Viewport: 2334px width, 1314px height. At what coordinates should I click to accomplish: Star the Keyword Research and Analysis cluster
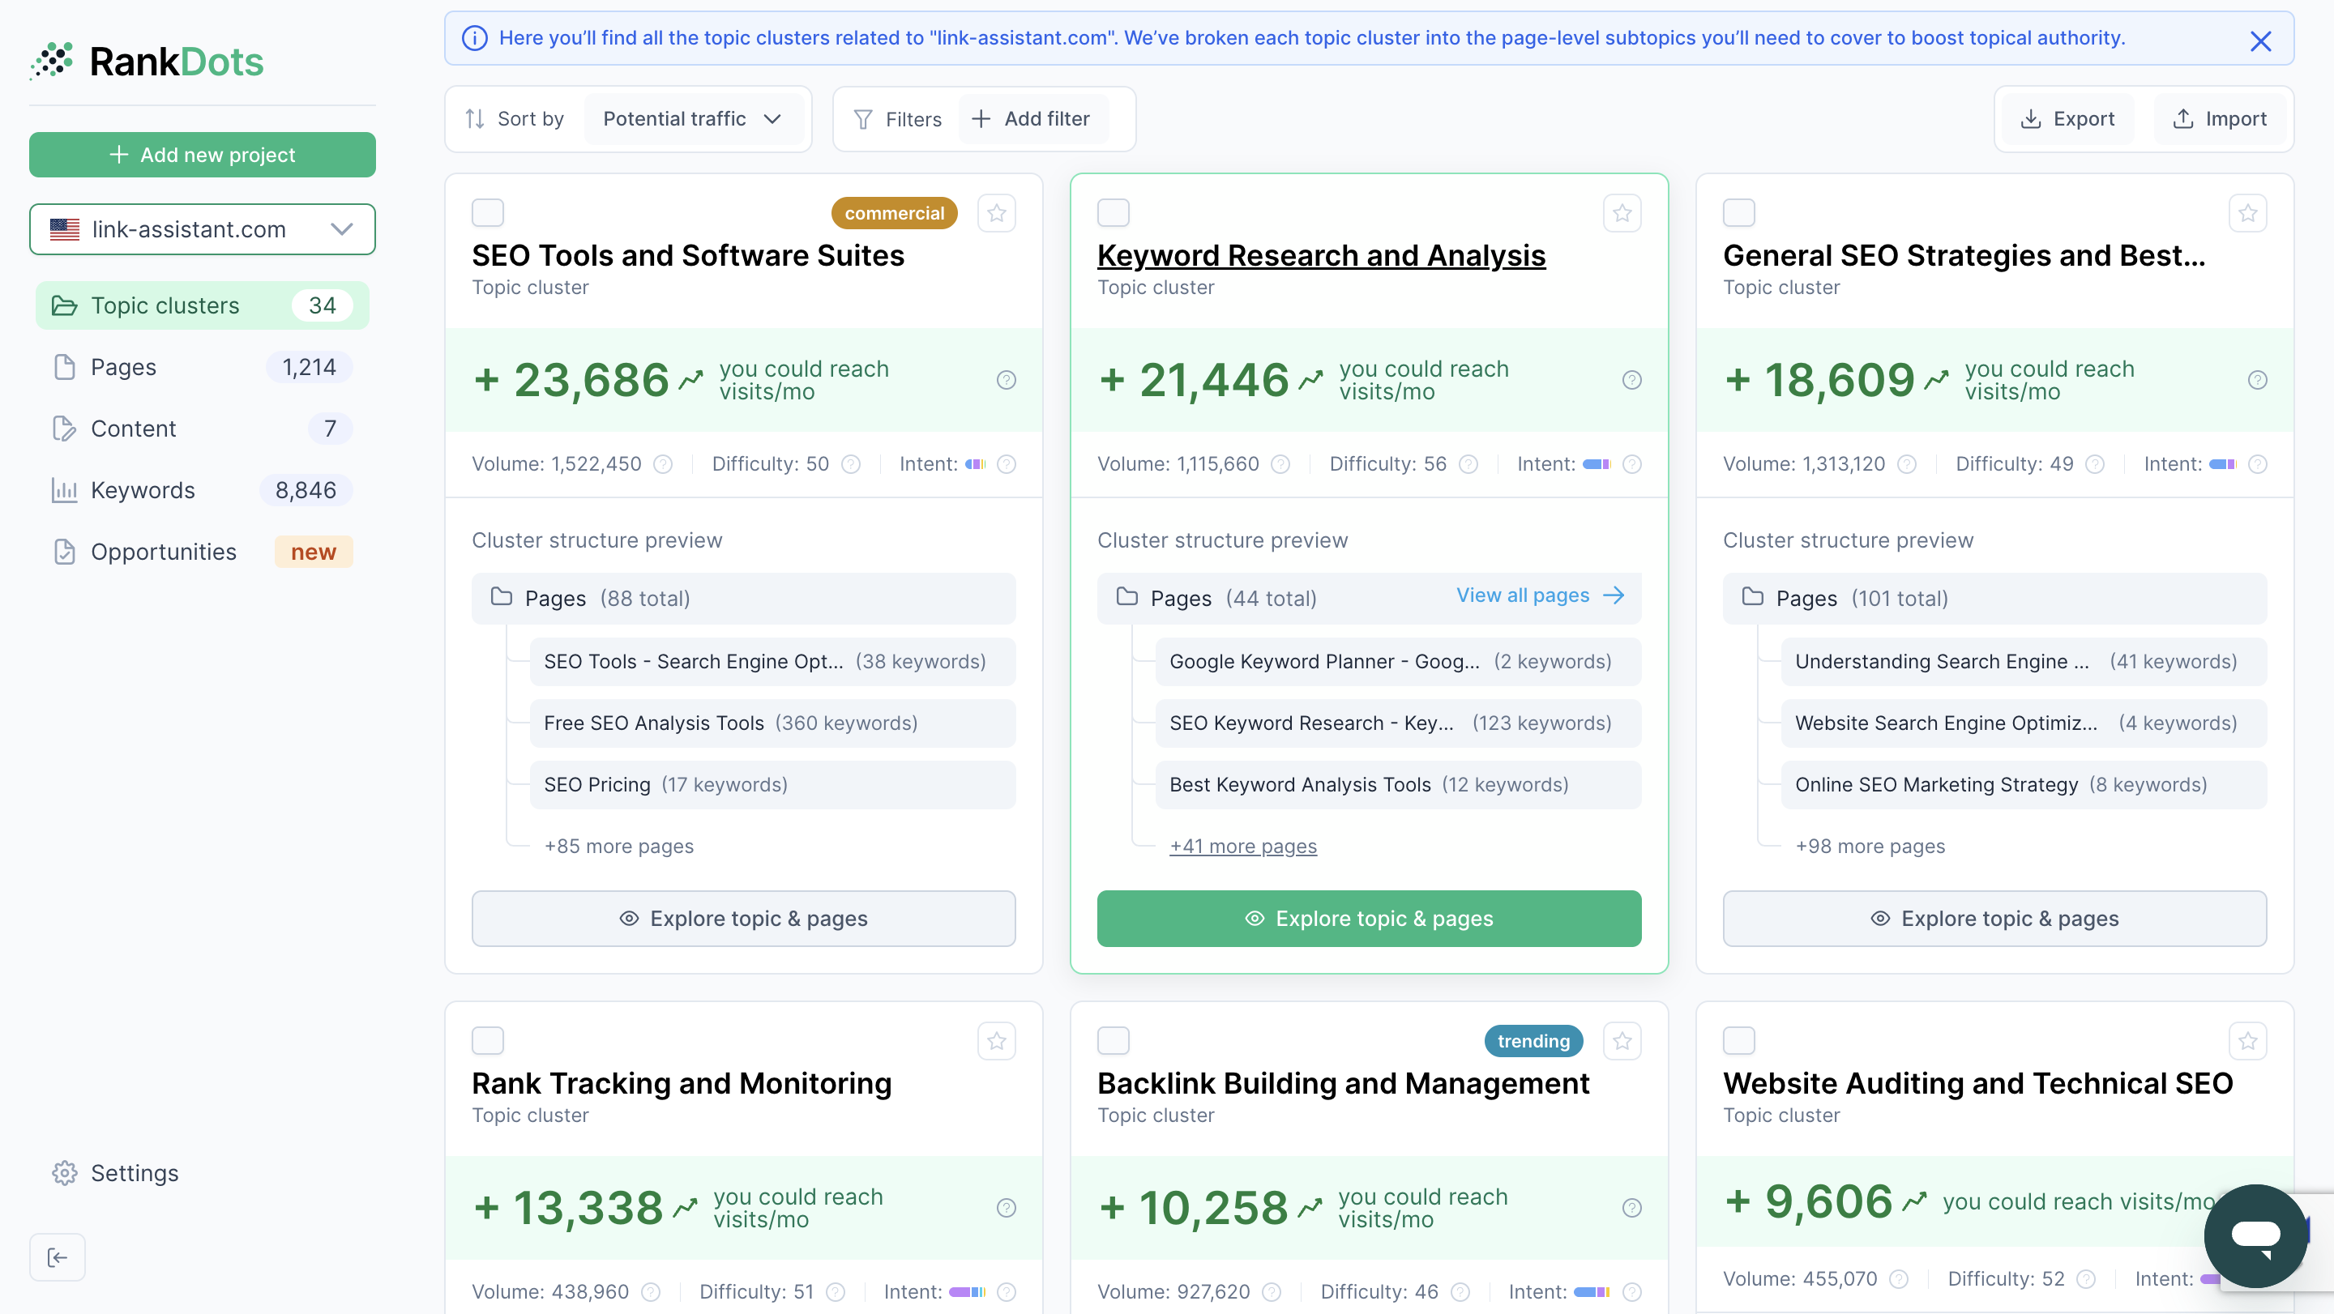1622,213
